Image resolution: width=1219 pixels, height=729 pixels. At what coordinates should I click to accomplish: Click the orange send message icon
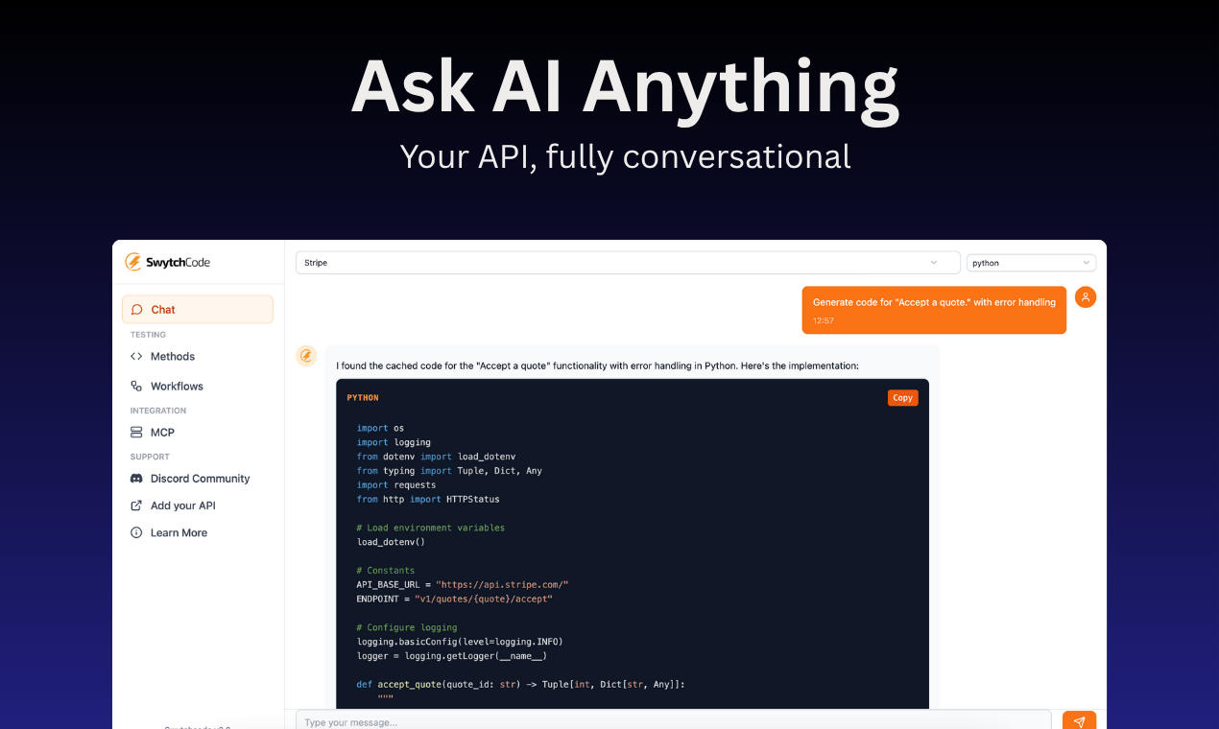[x=1079, y=719]
